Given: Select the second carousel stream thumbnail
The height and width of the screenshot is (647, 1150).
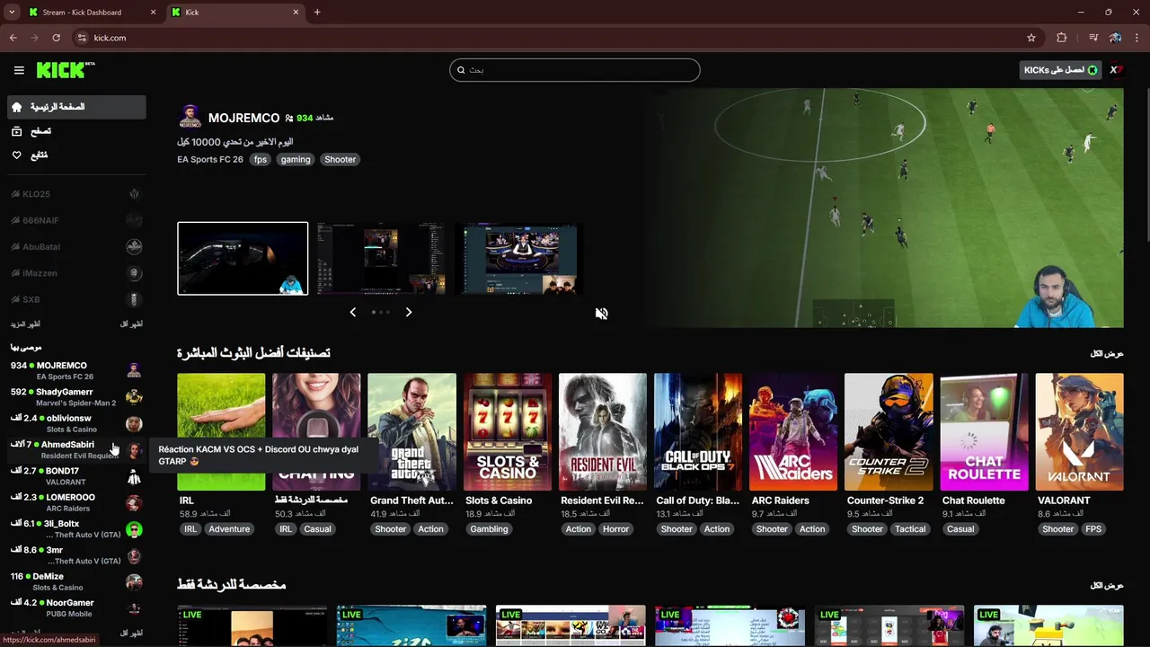Looking at the screenshot, I should pyautogui.click(x=381, y=258).
